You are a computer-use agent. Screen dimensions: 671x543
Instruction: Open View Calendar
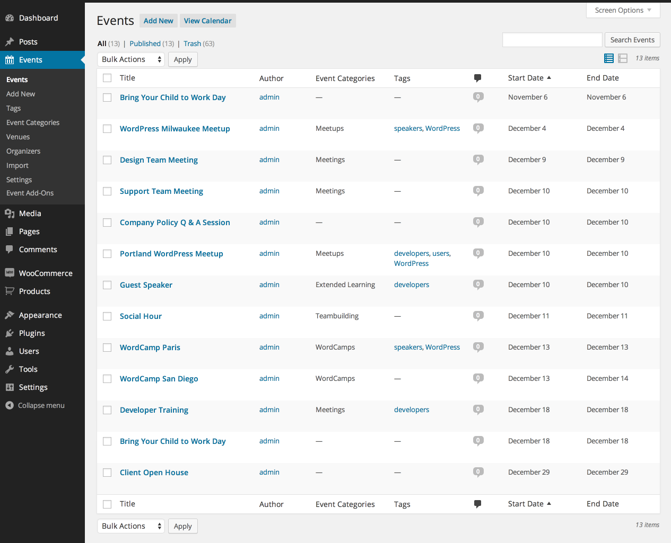click(x=207, y=21)
